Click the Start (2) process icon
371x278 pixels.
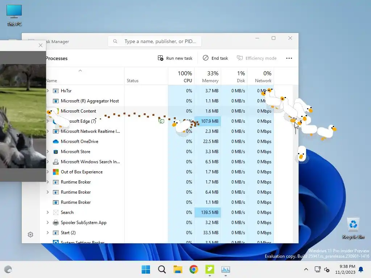point(55,233)
